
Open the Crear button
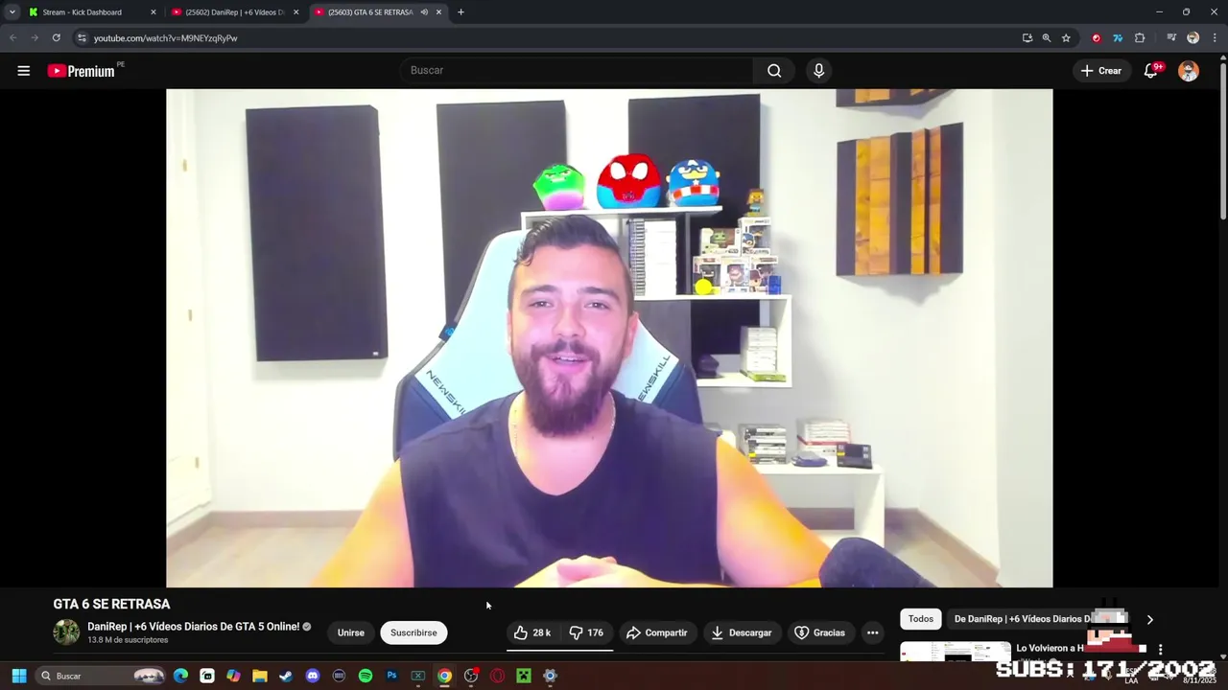coord(1100,71)
